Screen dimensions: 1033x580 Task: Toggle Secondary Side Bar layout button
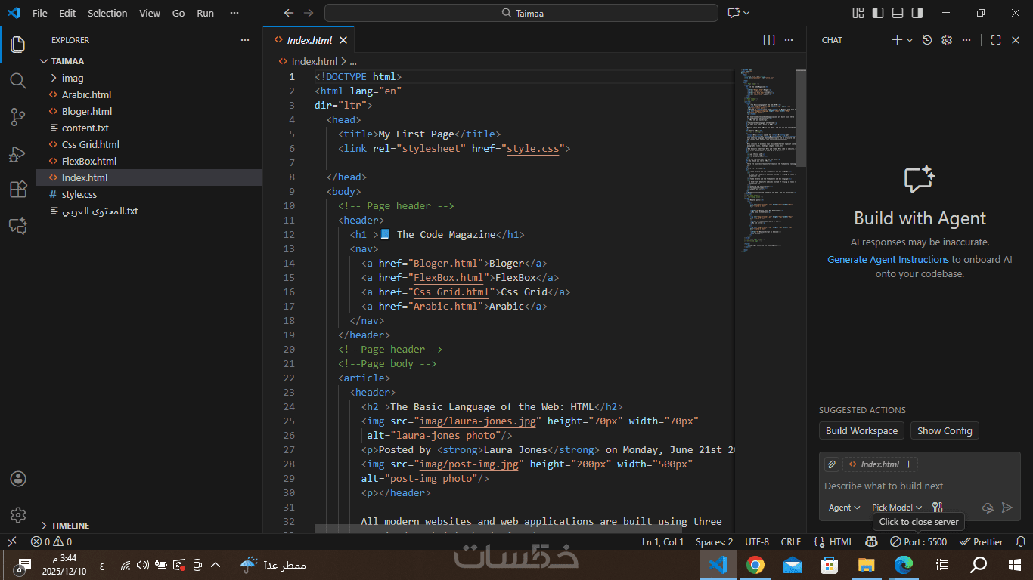(x=917, y=13)
